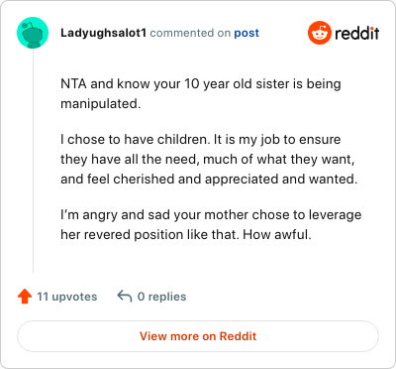The image size is (396, 369).
Task: Click the "commented on" text
Action: click(190, 33)
